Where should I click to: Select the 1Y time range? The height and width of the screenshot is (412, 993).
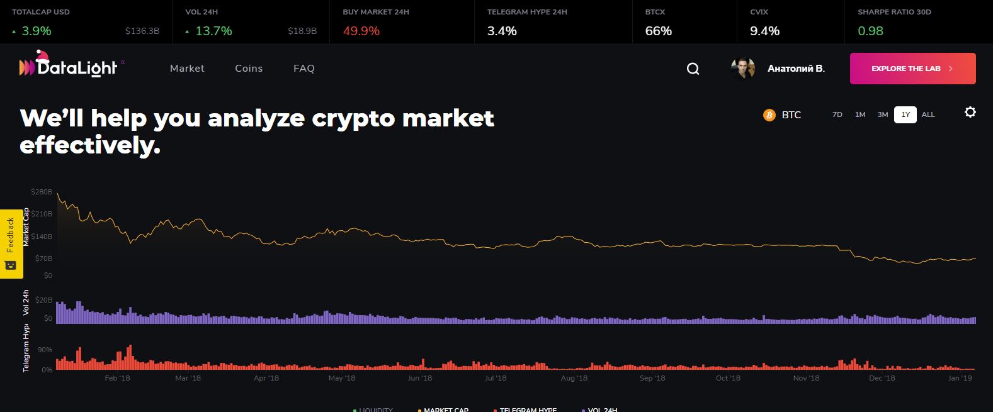tap(905, 114)
